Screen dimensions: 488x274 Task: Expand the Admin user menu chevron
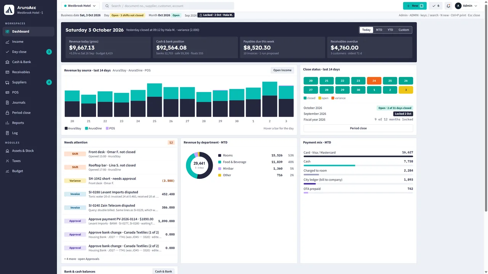pos(475,6)
